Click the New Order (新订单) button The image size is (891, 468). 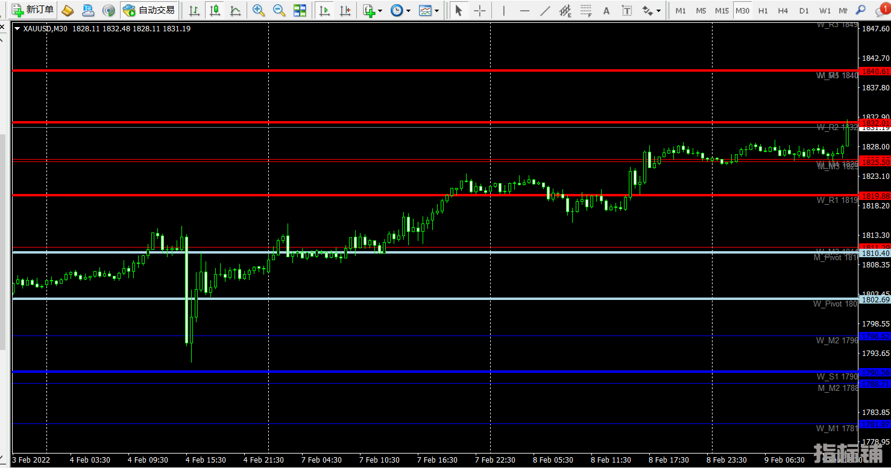pos(33,10)
